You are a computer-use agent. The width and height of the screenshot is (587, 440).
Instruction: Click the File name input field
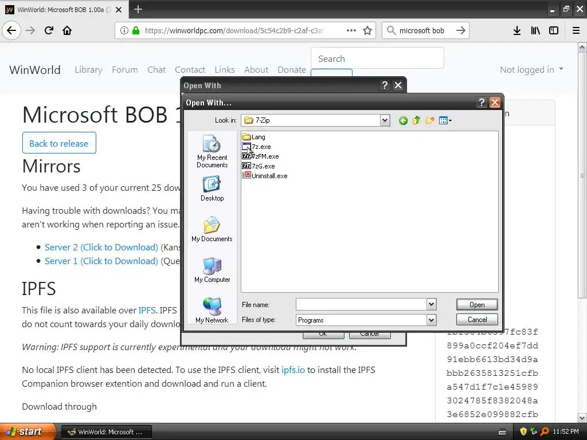tap(361, 305)
